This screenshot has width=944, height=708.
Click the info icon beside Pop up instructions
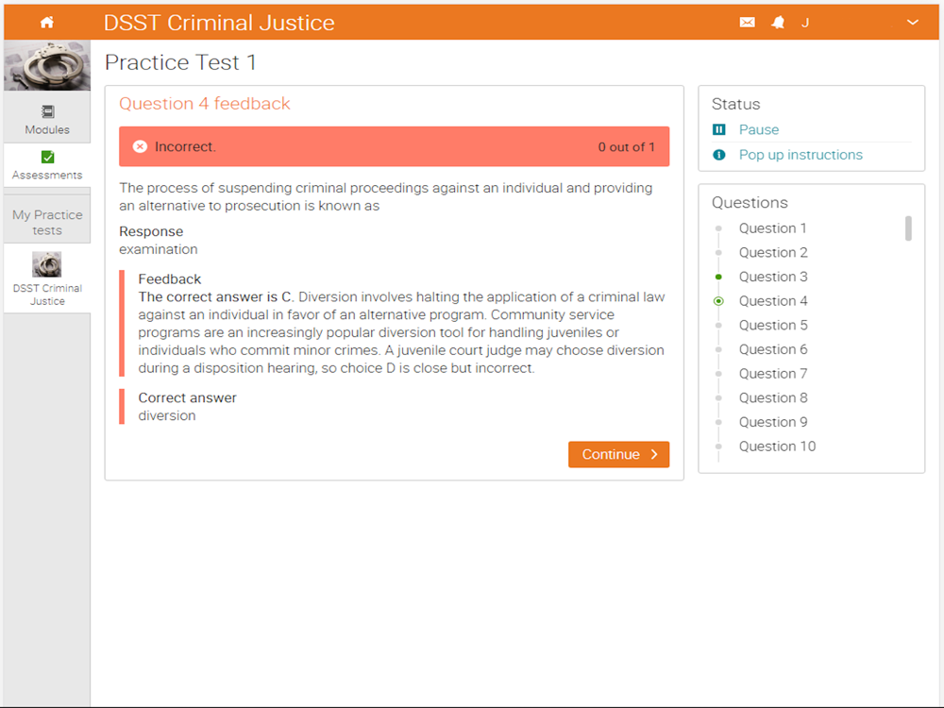pos(718,155)
